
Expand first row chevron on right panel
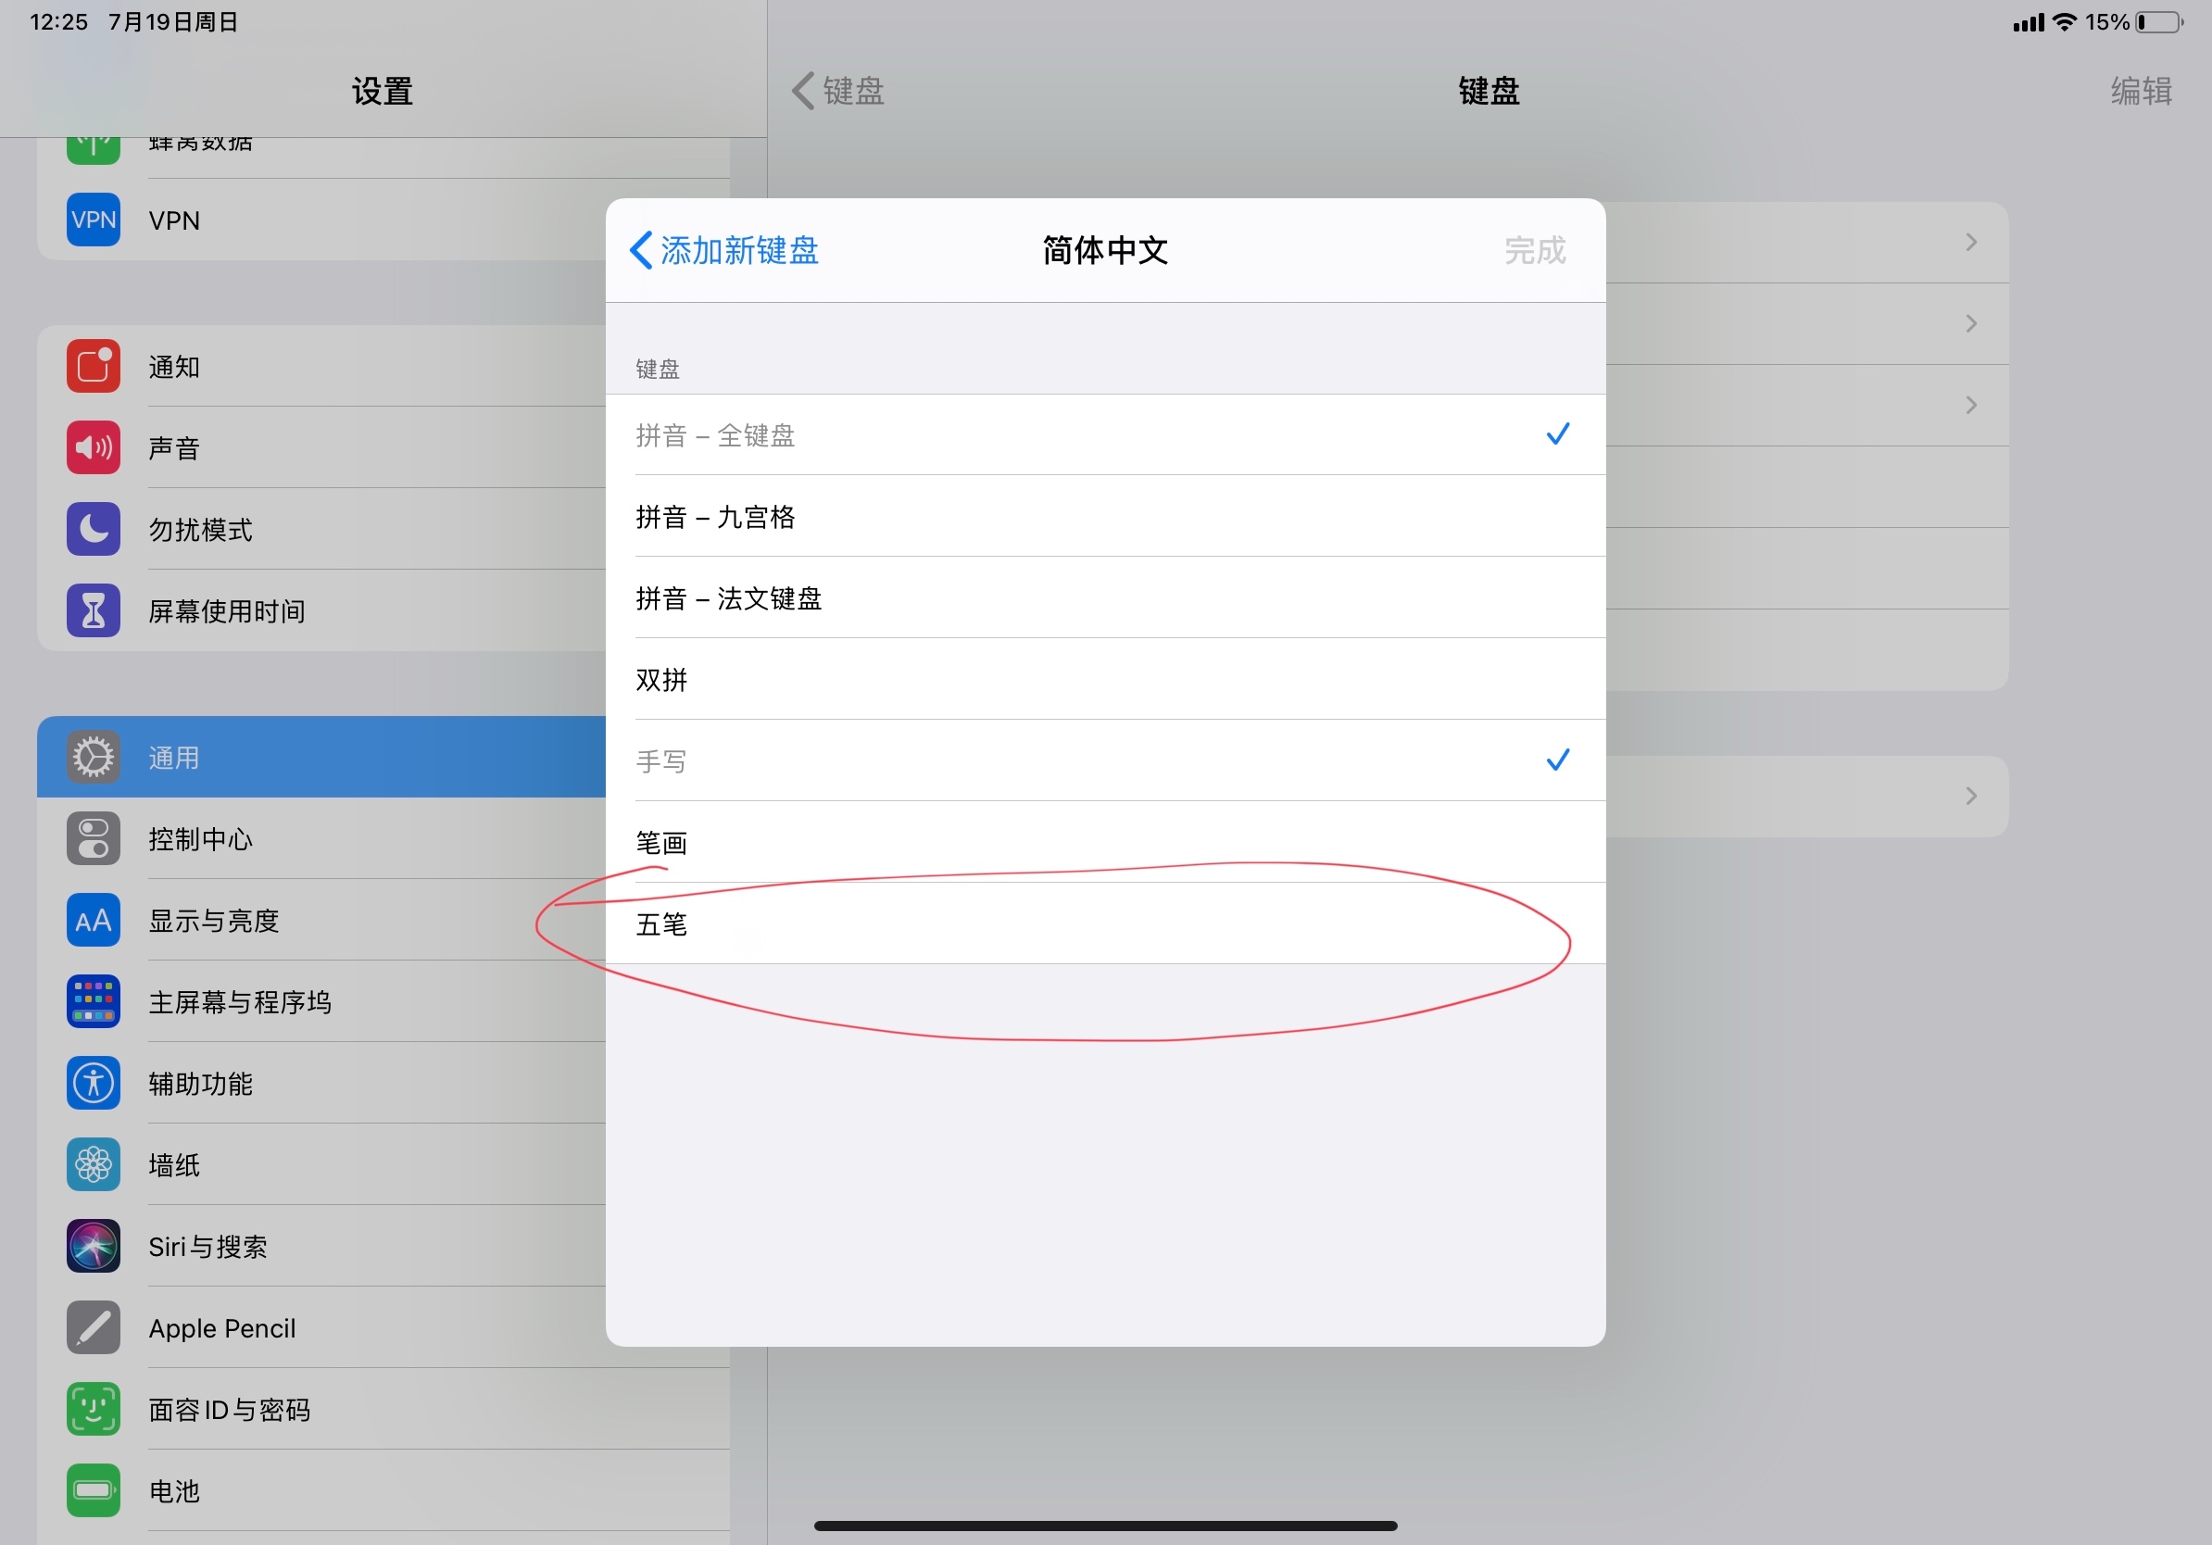click(1971, 243)
